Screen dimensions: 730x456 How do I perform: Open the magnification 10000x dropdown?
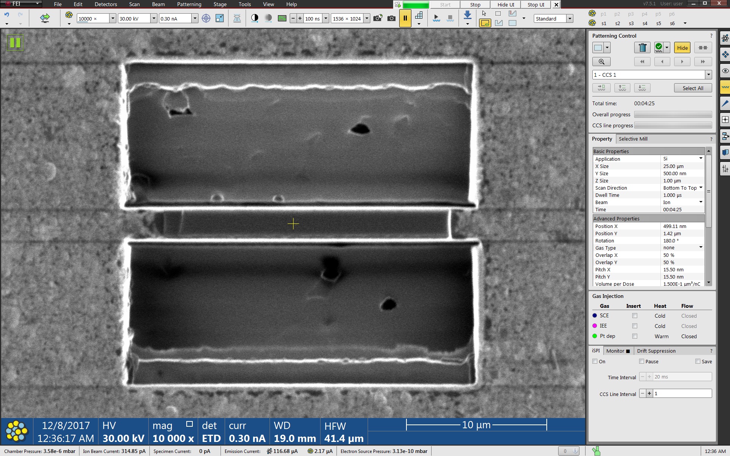[113, 18]
